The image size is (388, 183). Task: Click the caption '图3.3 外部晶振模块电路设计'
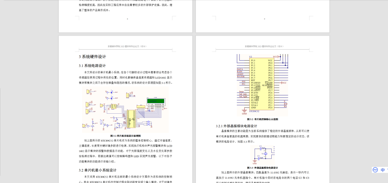click(x=262, y=168)
